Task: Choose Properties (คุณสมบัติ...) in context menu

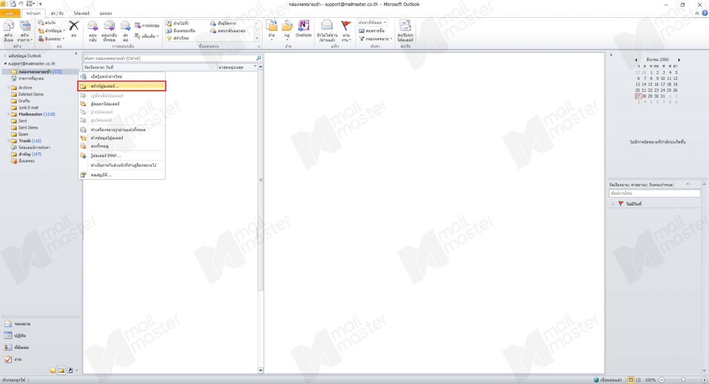Action: (x=122, y=175)
